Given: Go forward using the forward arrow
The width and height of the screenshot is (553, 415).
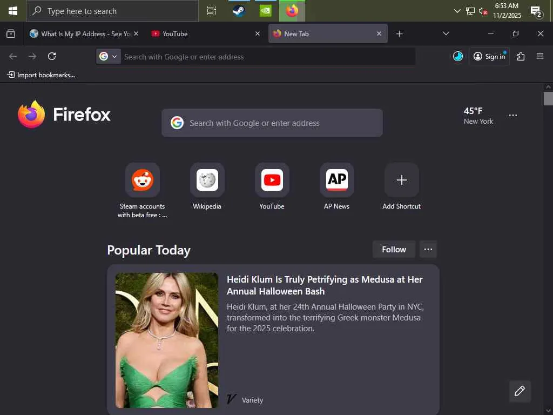Looking at the screenshot, I should 32,56.
